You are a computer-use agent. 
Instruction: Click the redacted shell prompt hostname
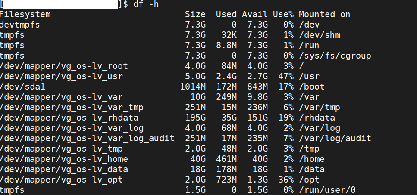pos(61,4)
